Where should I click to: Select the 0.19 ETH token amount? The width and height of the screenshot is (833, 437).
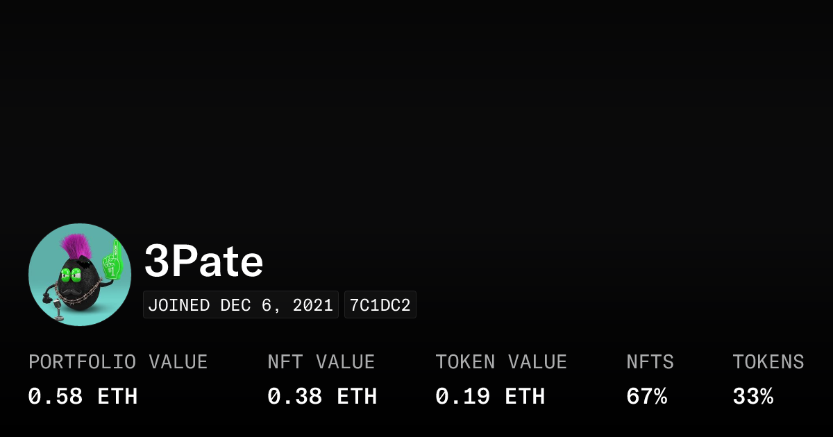490,397
